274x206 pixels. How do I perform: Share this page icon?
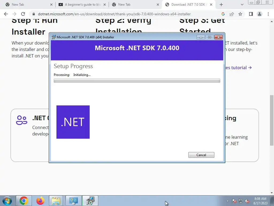coord(232,14)
